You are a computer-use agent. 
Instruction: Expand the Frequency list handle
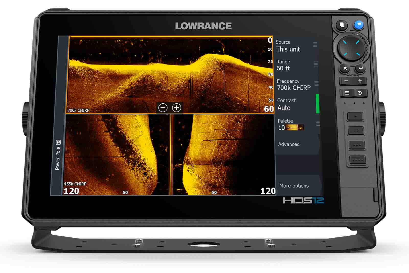pos(316,83)
